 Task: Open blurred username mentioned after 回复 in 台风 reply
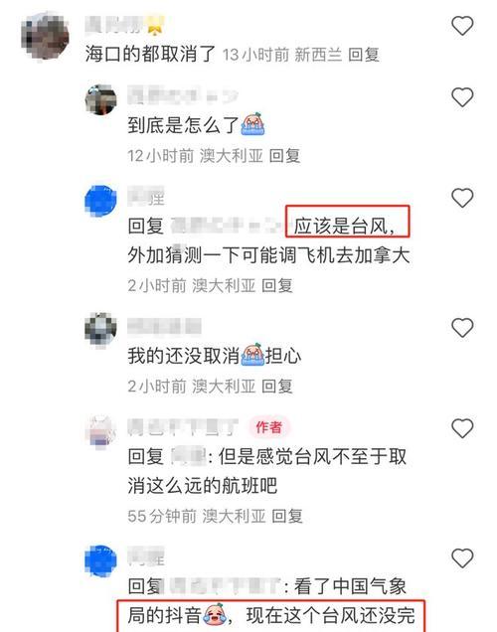228,226
